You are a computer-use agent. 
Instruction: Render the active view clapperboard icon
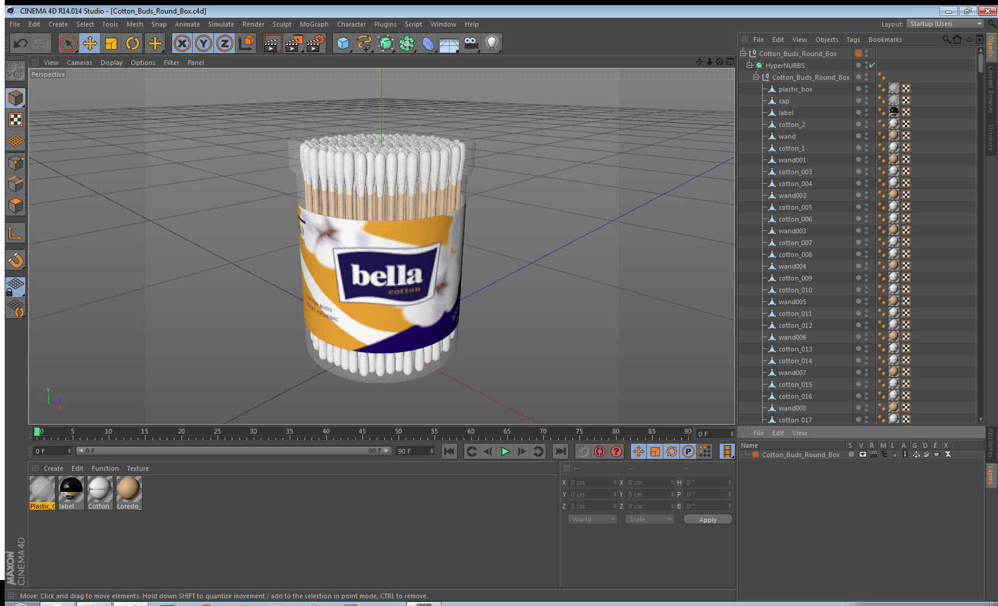[272, 43]
